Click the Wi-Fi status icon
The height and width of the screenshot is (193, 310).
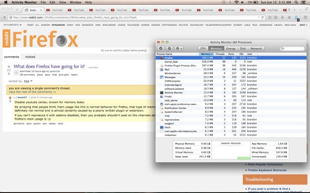point(236,2)
